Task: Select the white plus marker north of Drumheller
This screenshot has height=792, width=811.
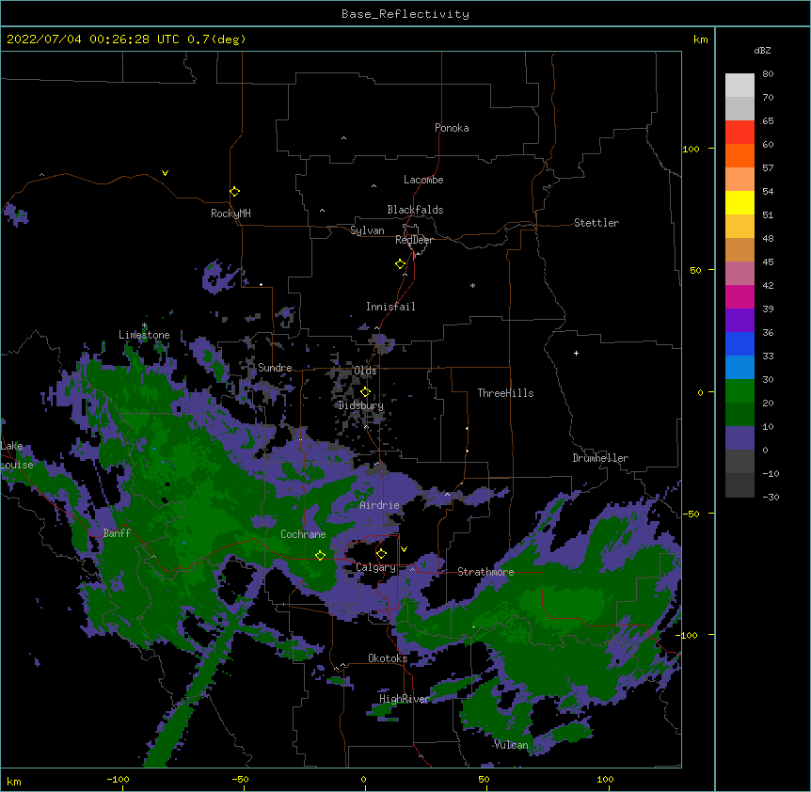Action: pyautogui.click(x=576, y=353)
